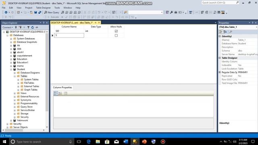The width and height of the screenshot is (258, 145).
Task: Click the Refresh icon in Object Explorer
Action: coord(33,27)
